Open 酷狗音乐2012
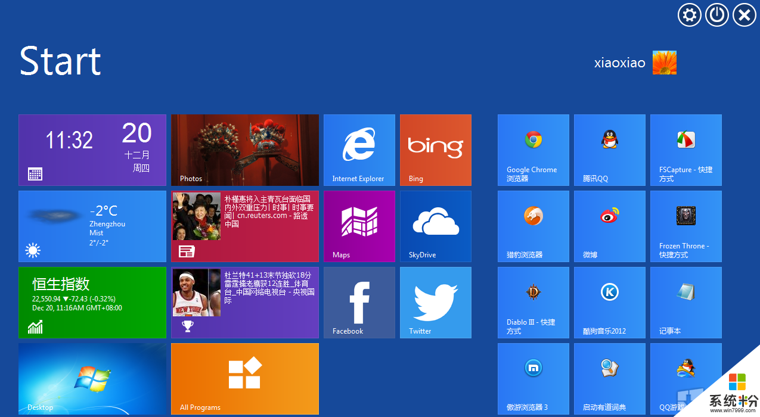The image size is (760, 417). click(609, 302)
